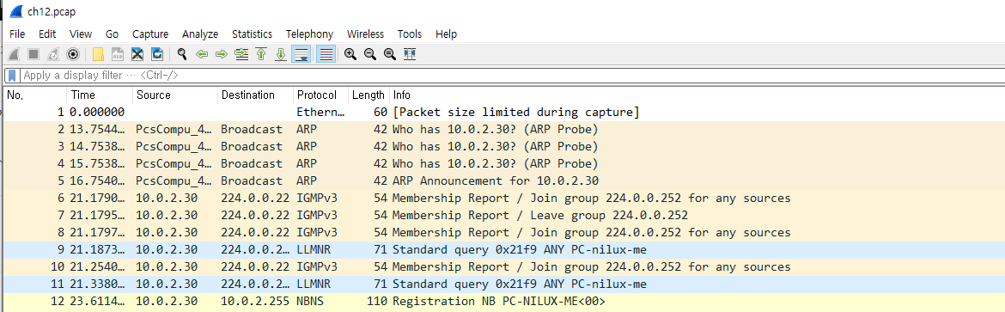Open Capture options gear icon

click(73, 54)
